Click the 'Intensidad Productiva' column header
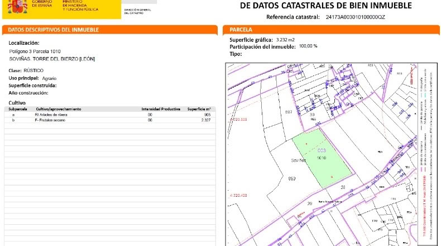This screenshot has width=441, height=246. pyautogui.click(x=161, y=109)
